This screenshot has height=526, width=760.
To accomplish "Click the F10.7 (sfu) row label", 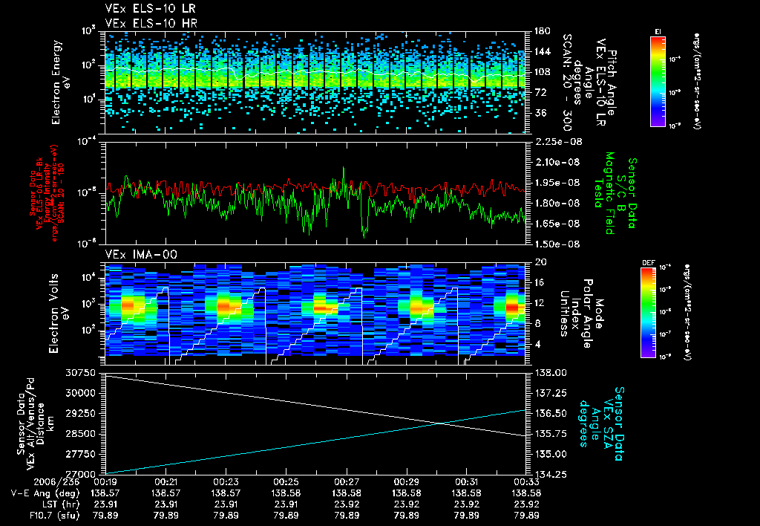I will pos(54,516).
